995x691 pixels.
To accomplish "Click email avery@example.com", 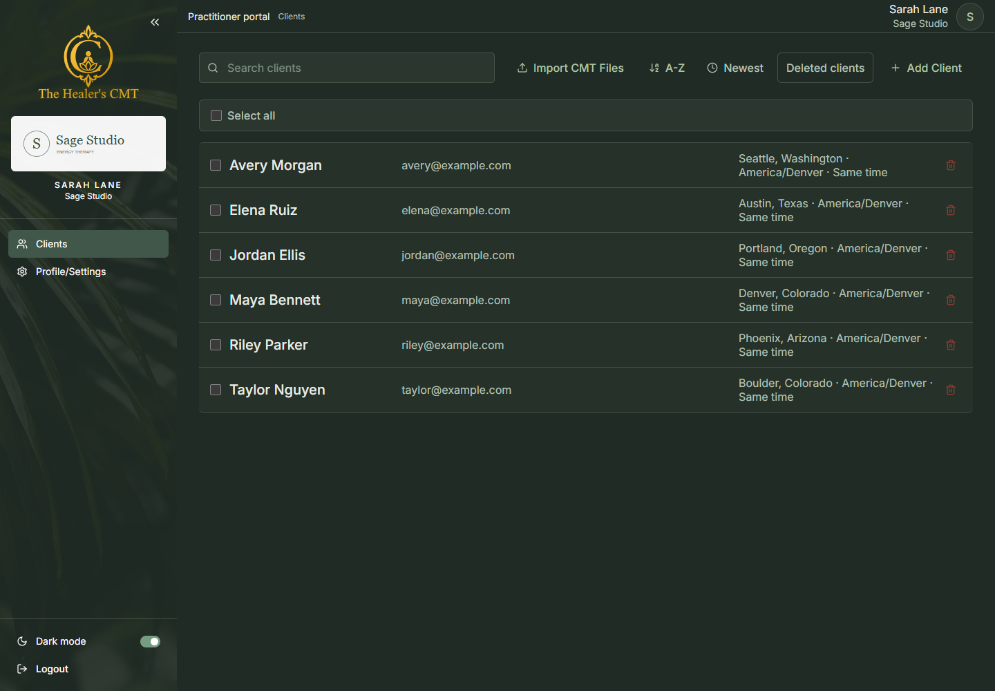I will (456, 165).
